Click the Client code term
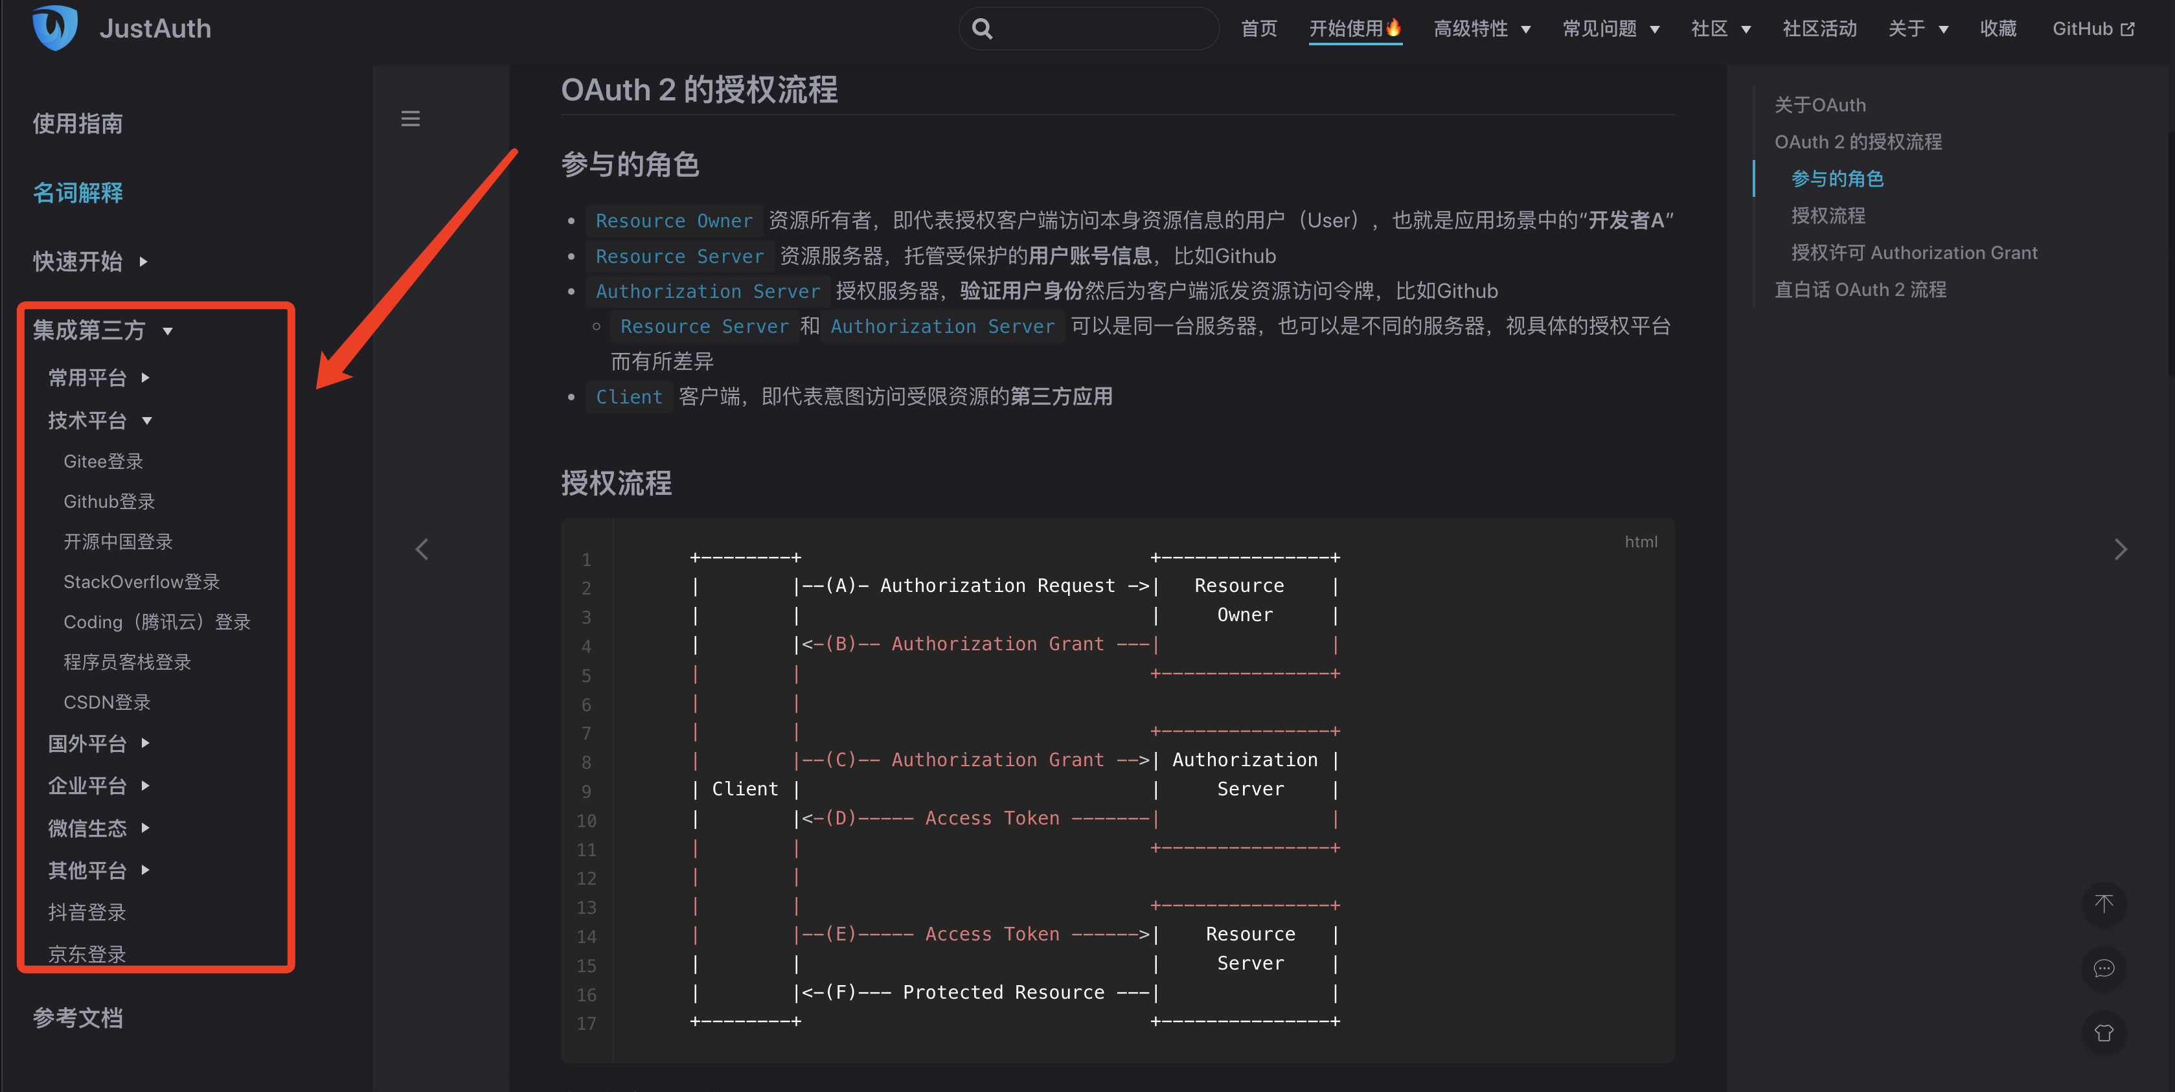The image size is (2175, 1092). [x=629, y=397]
